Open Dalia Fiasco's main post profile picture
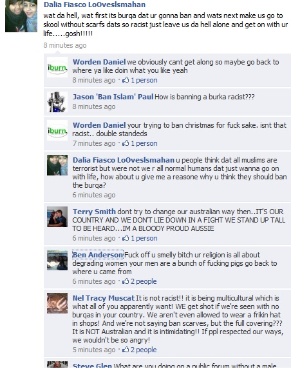The height and width of the screenshot is (369, 291). (x=21, y=16)
